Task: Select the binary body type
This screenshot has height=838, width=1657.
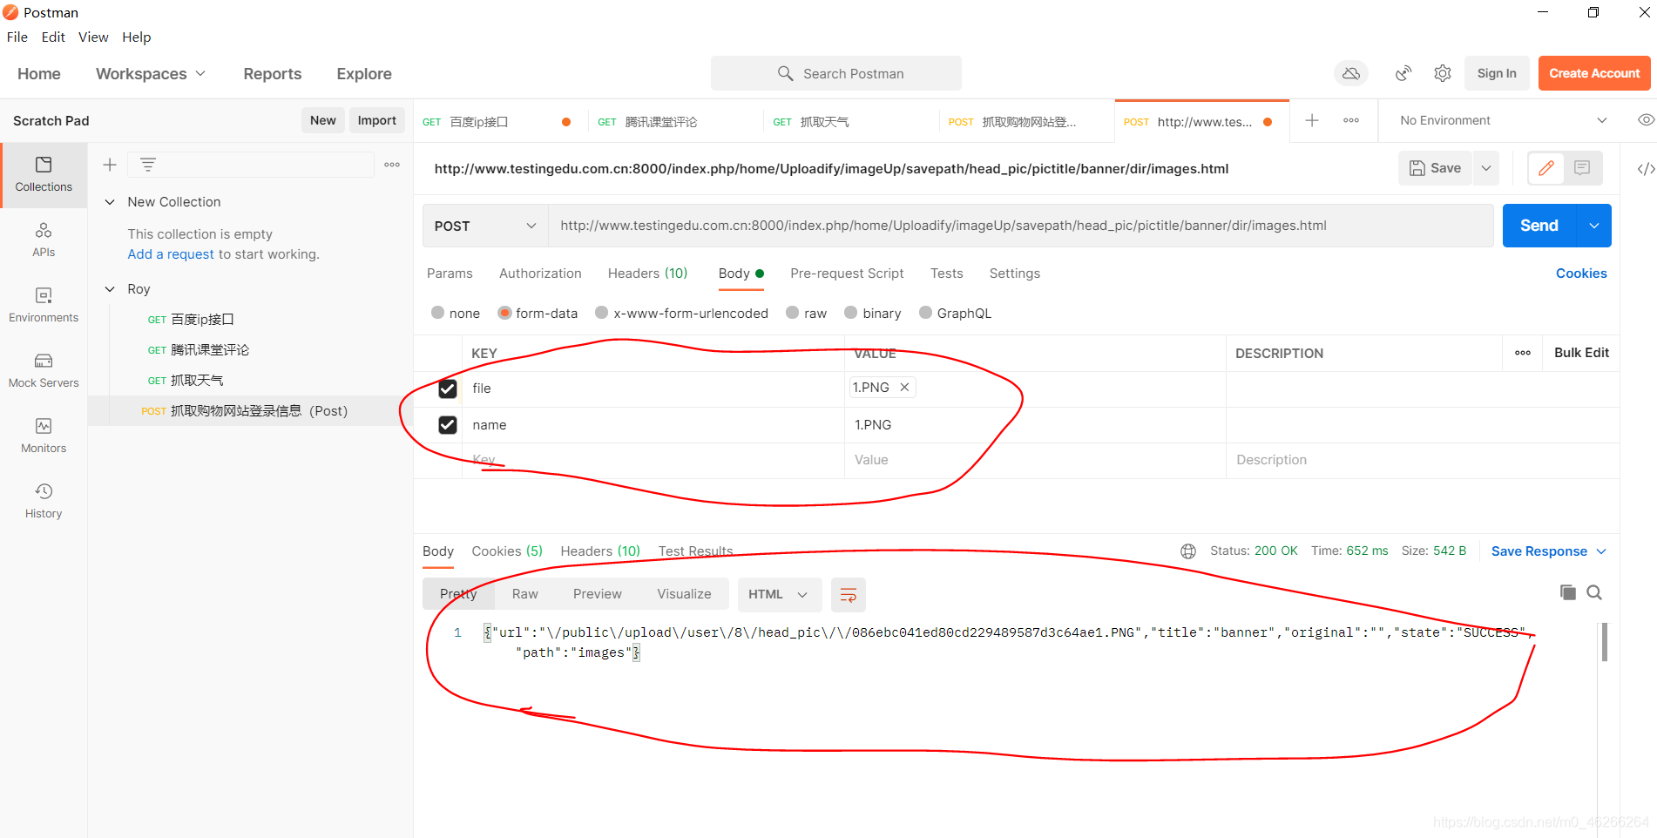Action: pyautogui.click(x=851, y=313)
